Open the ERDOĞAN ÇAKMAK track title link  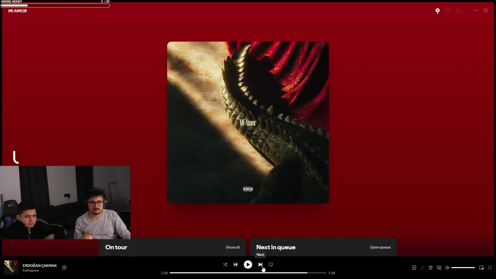point(40,266)
